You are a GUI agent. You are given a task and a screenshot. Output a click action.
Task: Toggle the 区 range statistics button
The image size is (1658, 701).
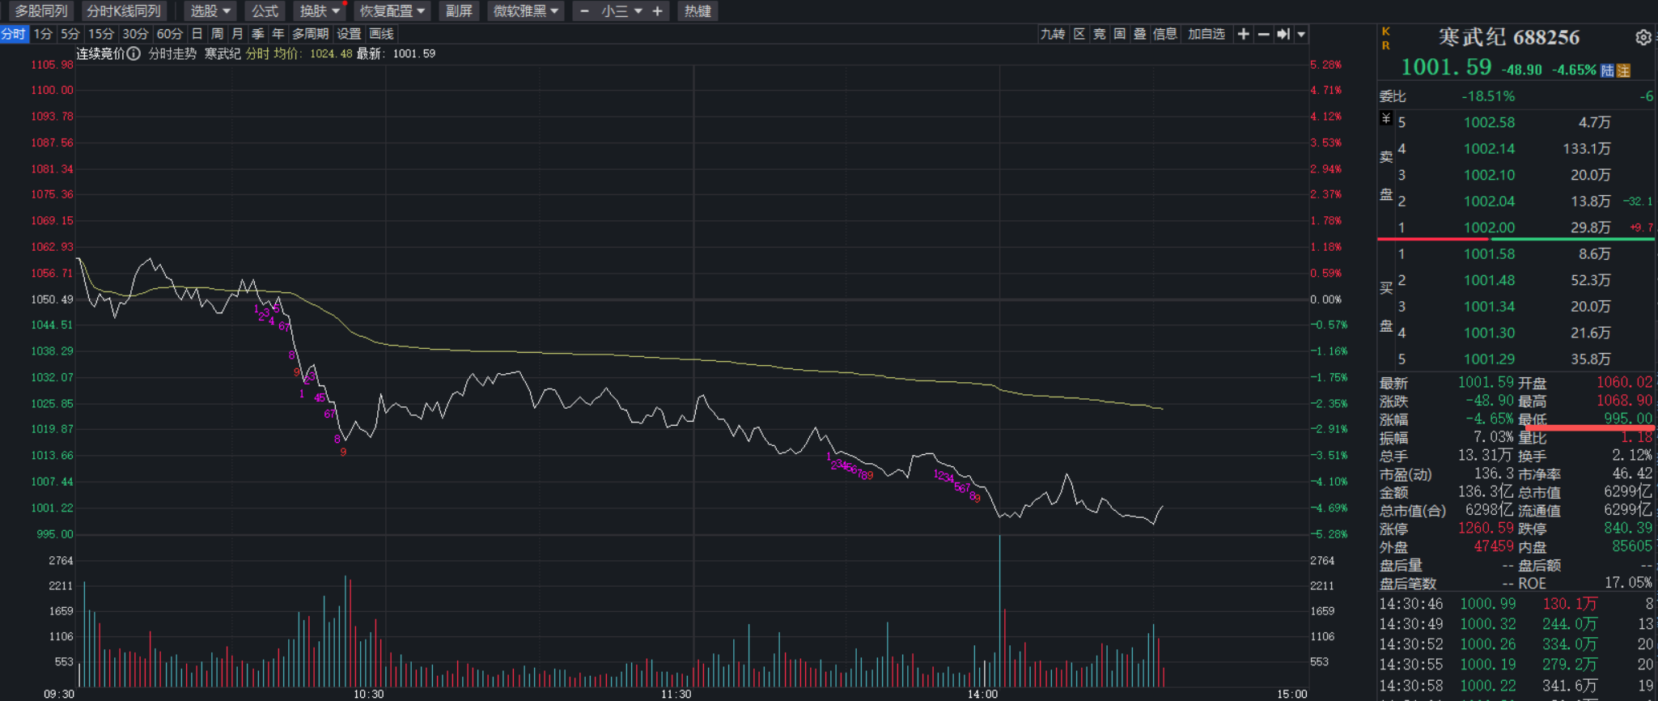[1079, 34]
